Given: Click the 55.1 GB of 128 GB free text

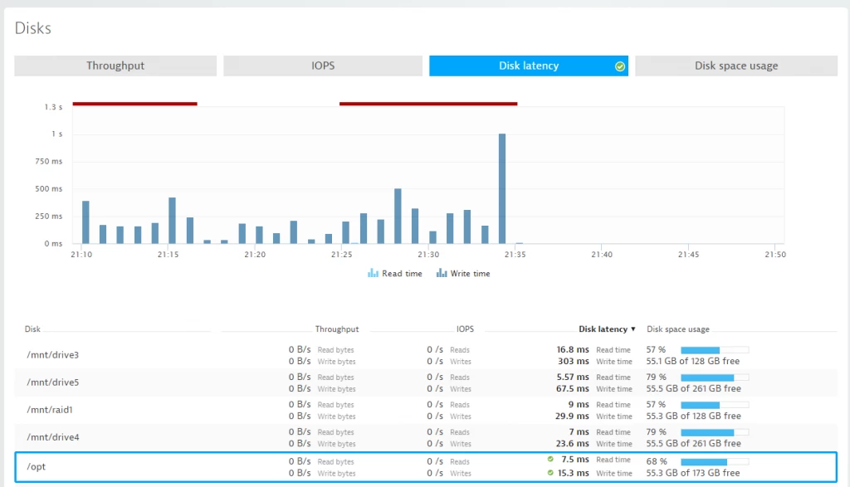Looking at the screenshot, I should click(693, 361).
